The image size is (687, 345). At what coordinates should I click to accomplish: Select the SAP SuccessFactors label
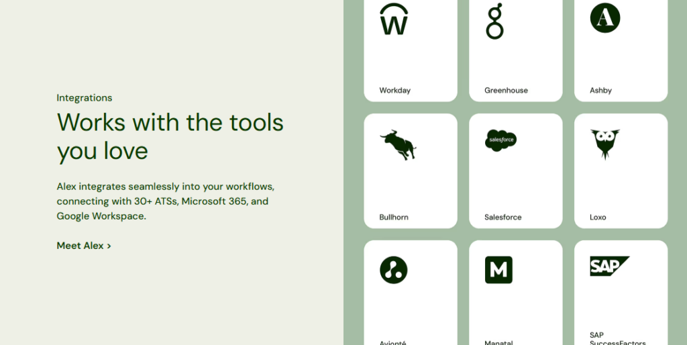pos(618,339)
